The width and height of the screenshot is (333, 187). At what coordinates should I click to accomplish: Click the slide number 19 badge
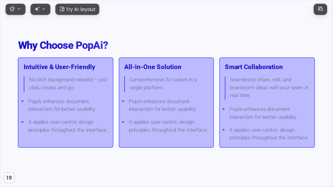9,178
